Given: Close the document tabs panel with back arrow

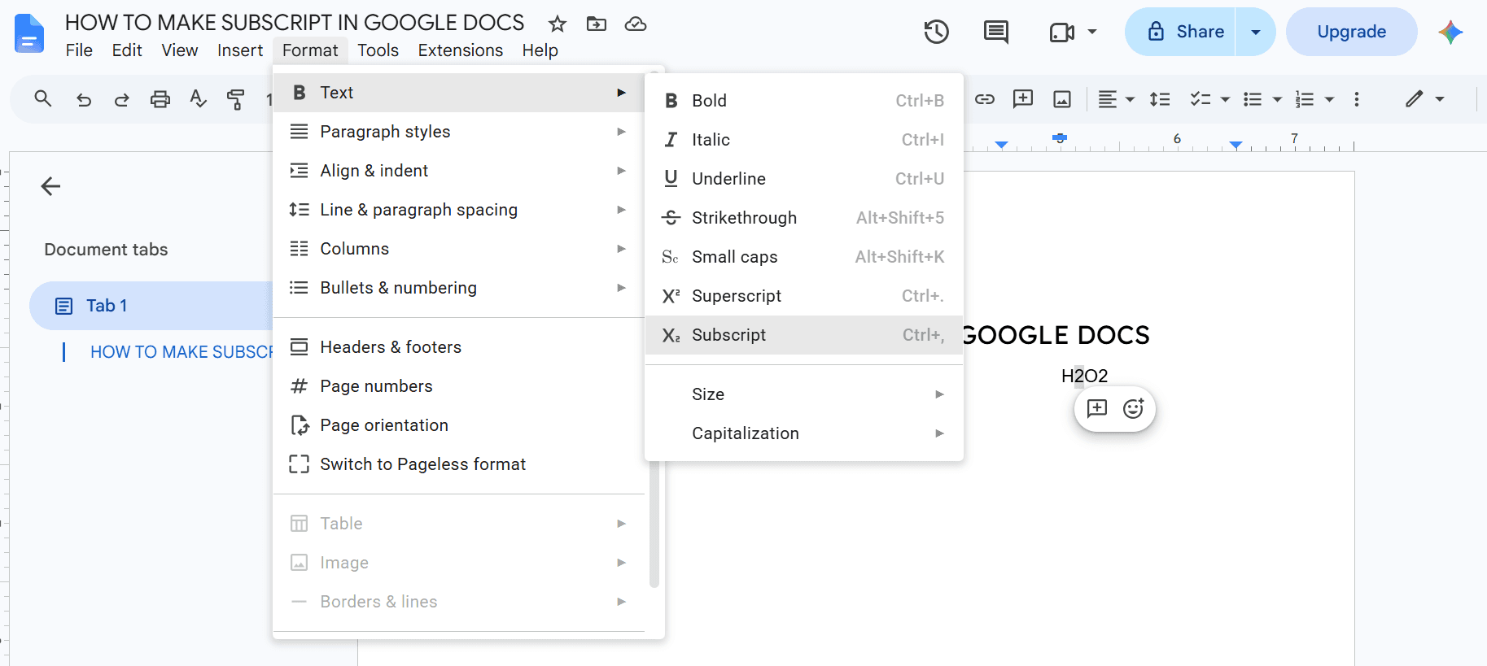Looking at the screenshot, I should coord(50,186).
